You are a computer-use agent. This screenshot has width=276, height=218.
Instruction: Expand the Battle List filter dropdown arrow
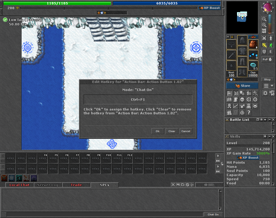point(265,120)
